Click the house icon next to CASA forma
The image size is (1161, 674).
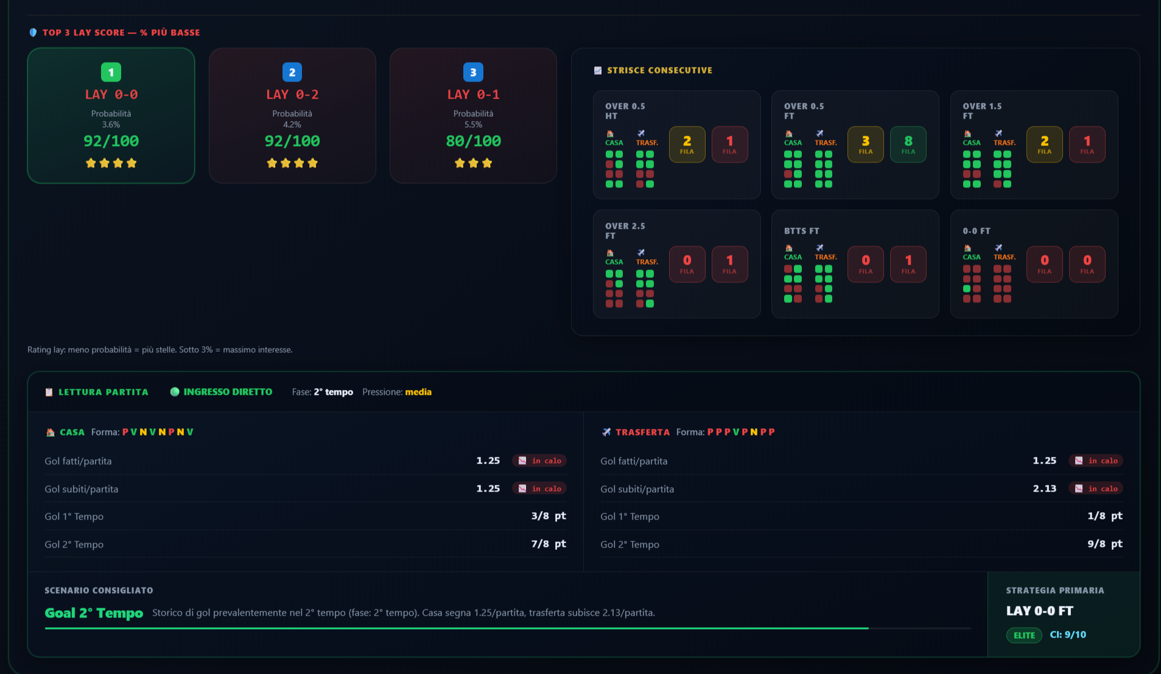tap(51, 433)
